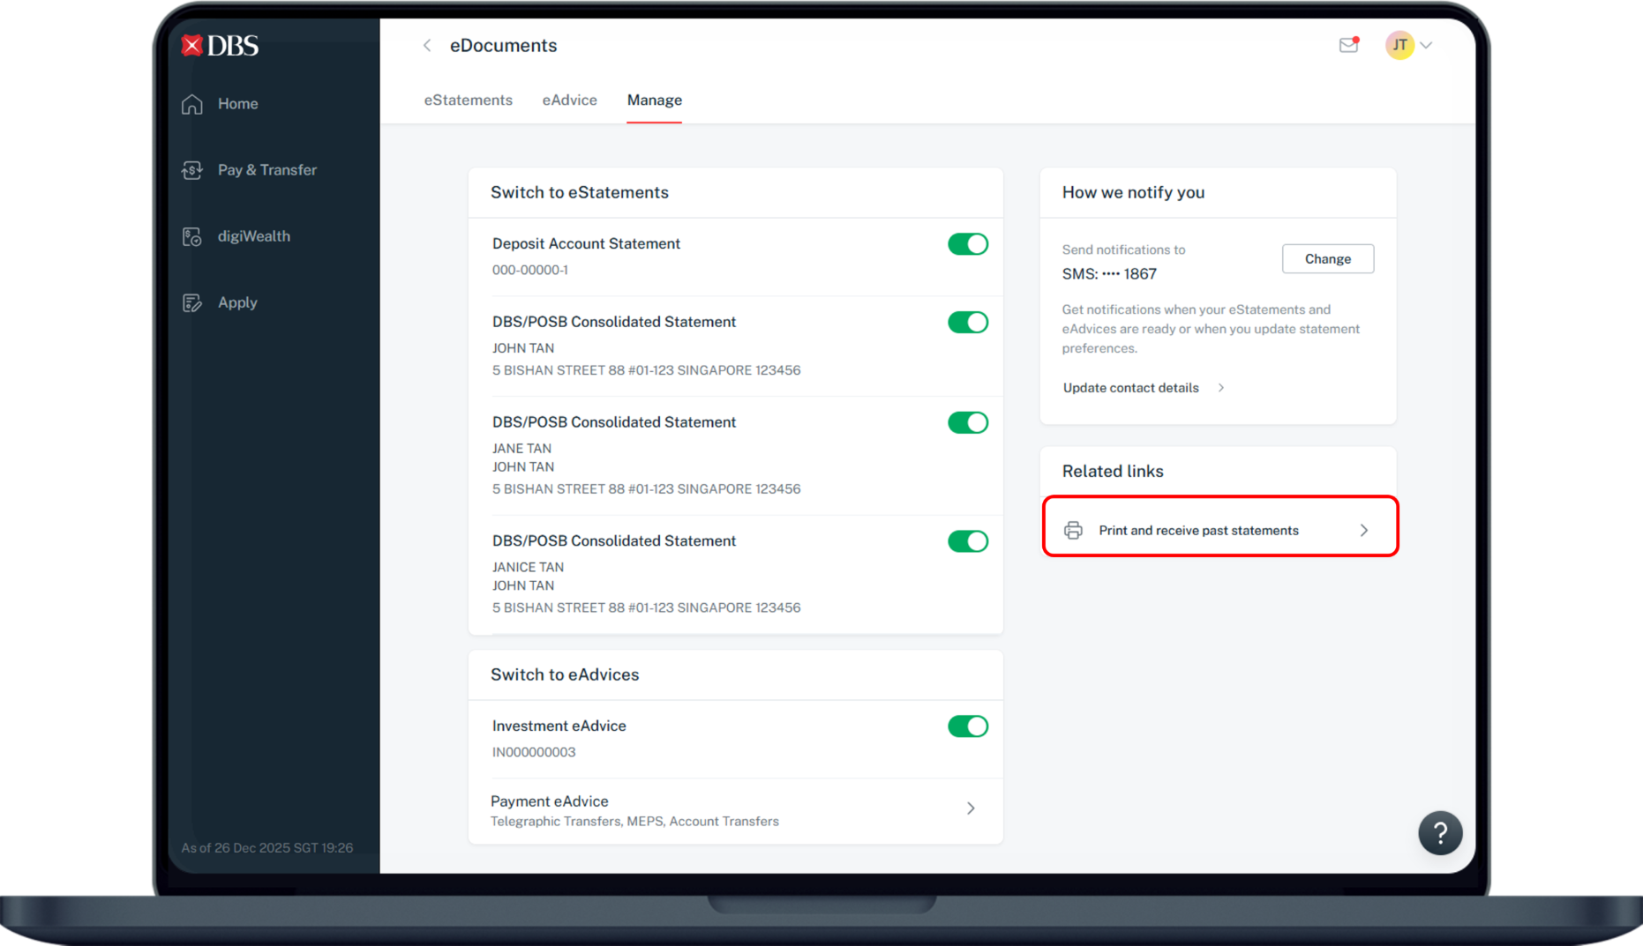Toggle the Investment eAdvice switch

pos(967,726)
